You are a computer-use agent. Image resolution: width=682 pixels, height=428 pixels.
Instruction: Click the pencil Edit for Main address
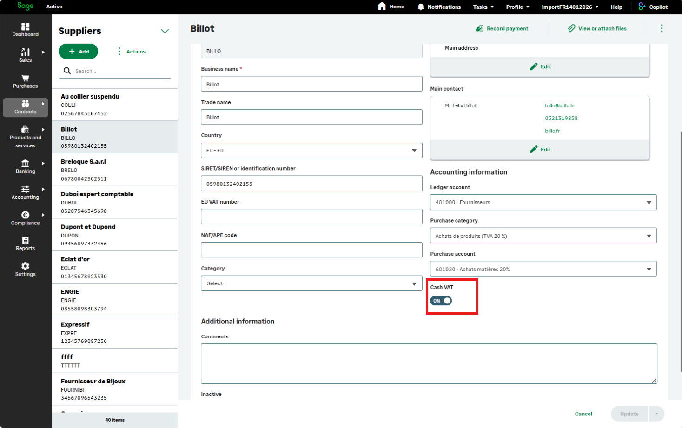click(540, 66)
